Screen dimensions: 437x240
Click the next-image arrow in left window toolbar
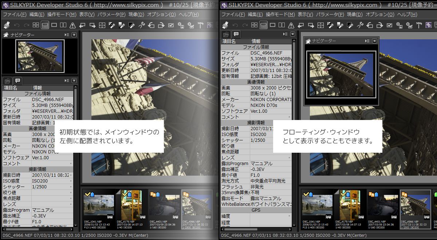92,25
